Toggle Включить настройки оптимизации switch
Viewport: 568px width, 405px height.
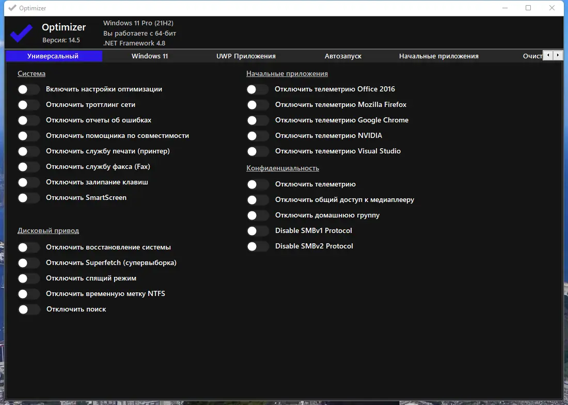pos(28,89)
